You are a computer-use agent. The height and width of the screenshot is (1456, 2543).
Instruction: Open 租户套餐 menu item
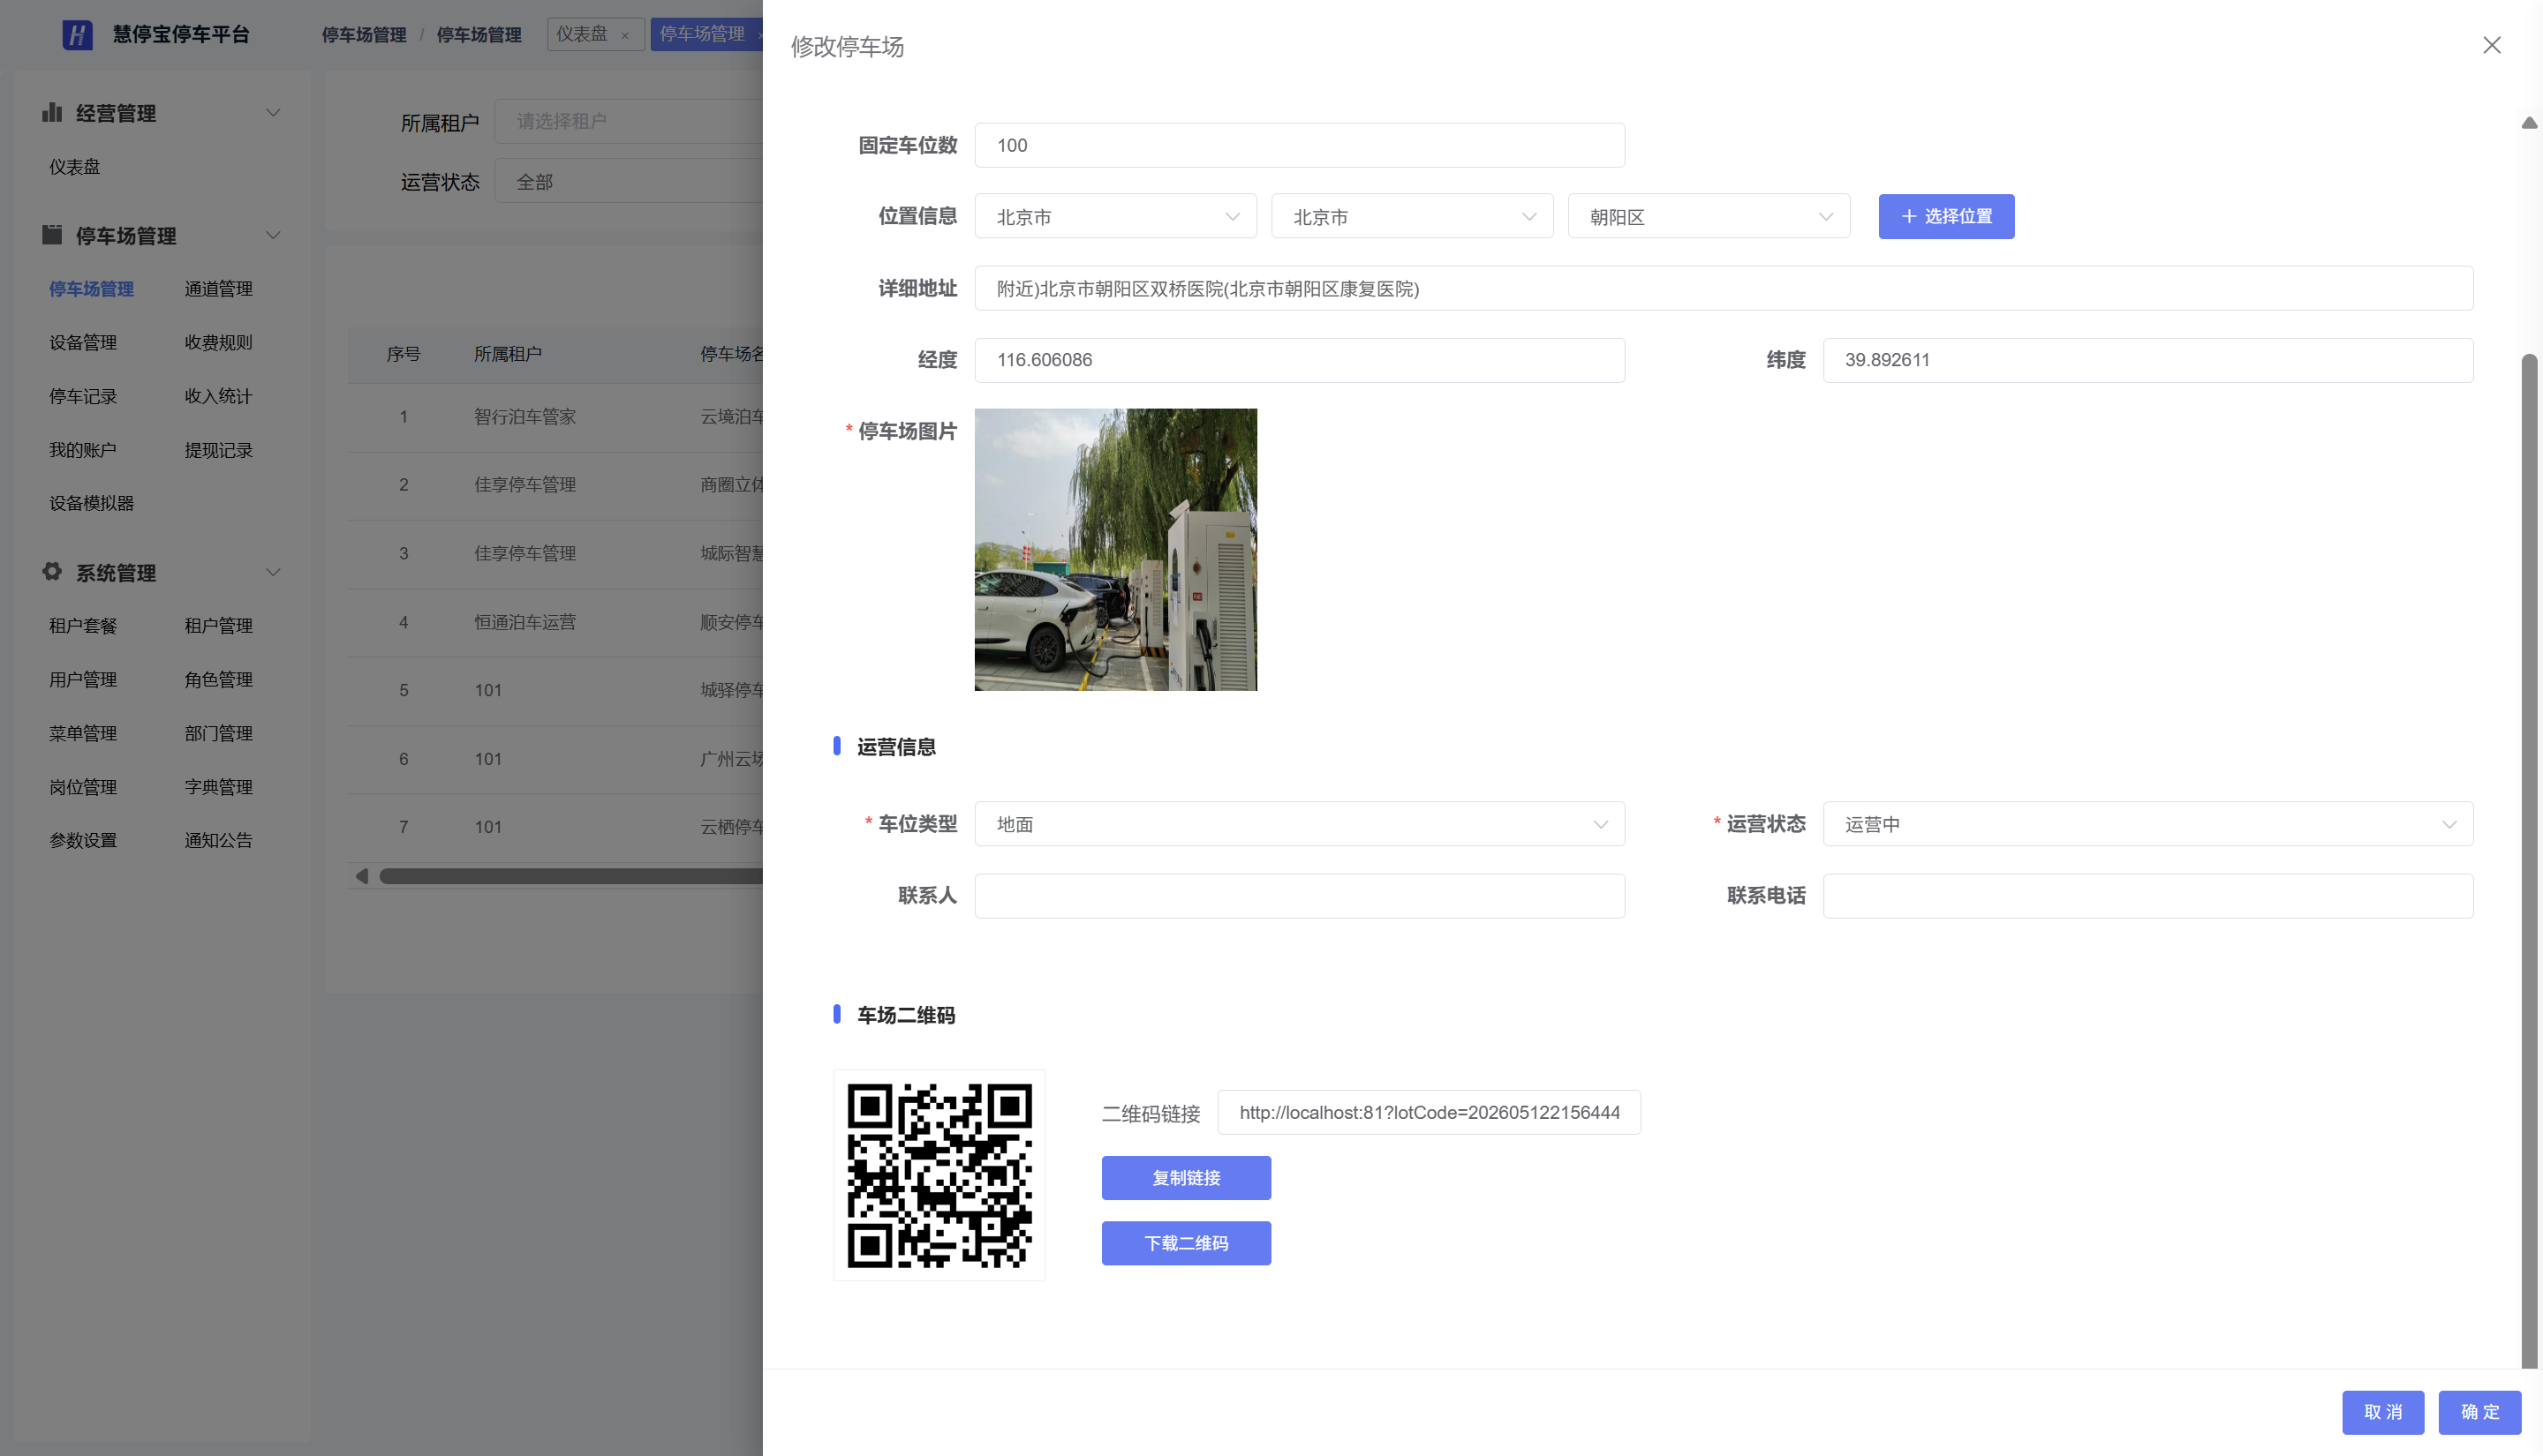83,626
